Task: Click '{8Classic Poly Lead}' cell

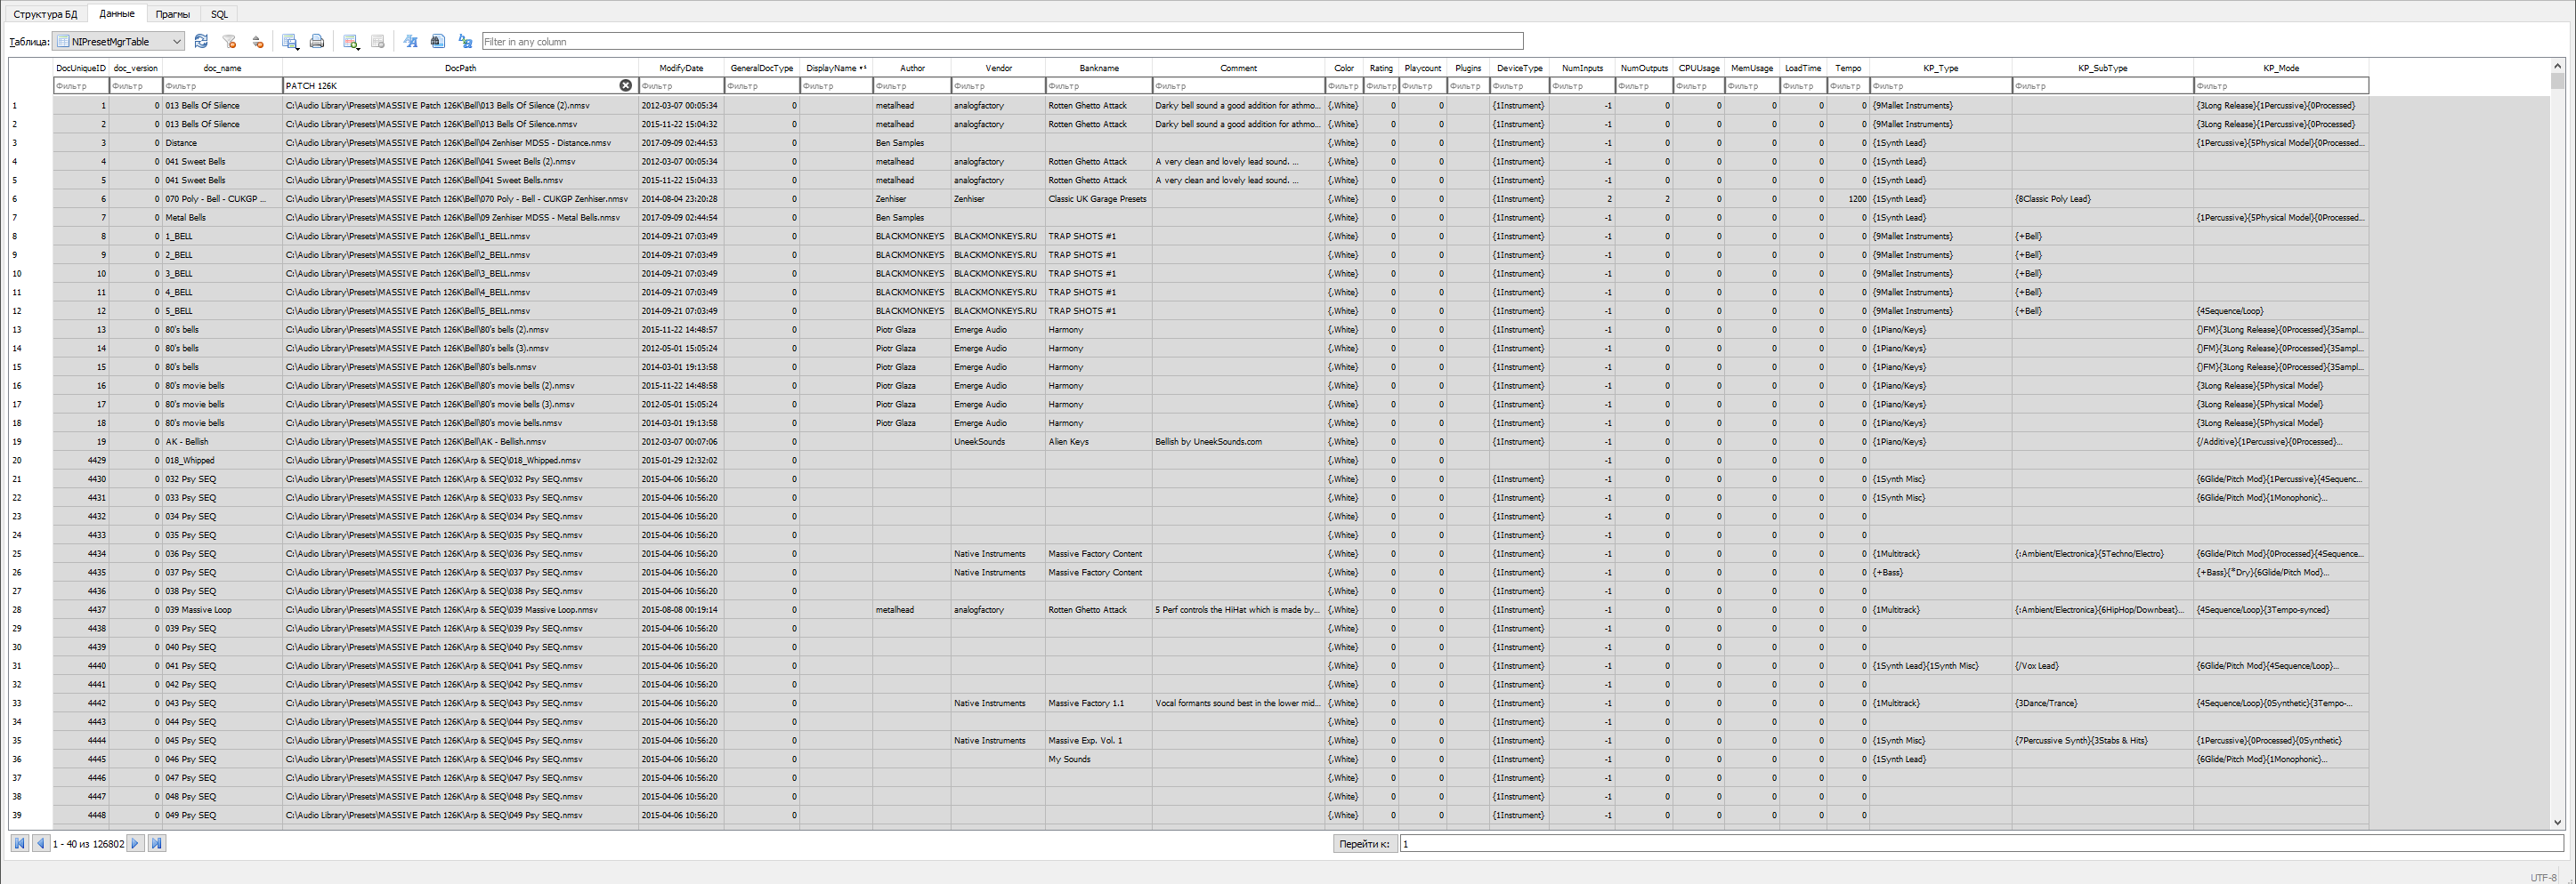Action: pos(2102,199)
